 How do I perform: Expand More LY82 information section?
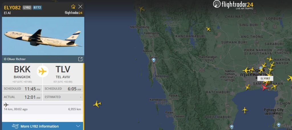(x=43, y=126)
